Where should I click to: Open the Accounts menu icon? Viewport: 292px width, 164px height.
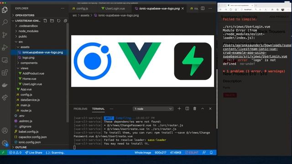click(5, 131)
